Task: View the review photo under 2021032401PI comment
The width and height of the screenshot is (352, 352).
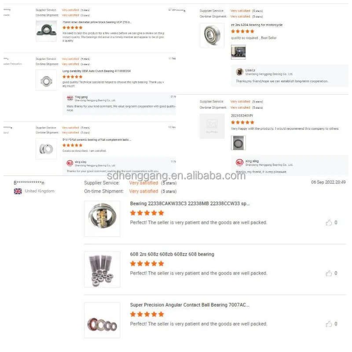Action: click(238, 143)
